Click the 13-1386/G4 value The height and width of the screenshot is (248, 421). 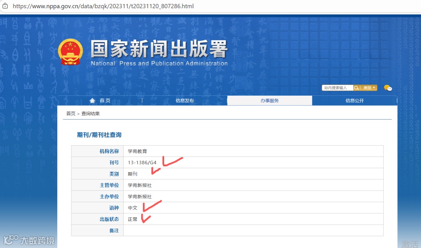pos(142,162)
